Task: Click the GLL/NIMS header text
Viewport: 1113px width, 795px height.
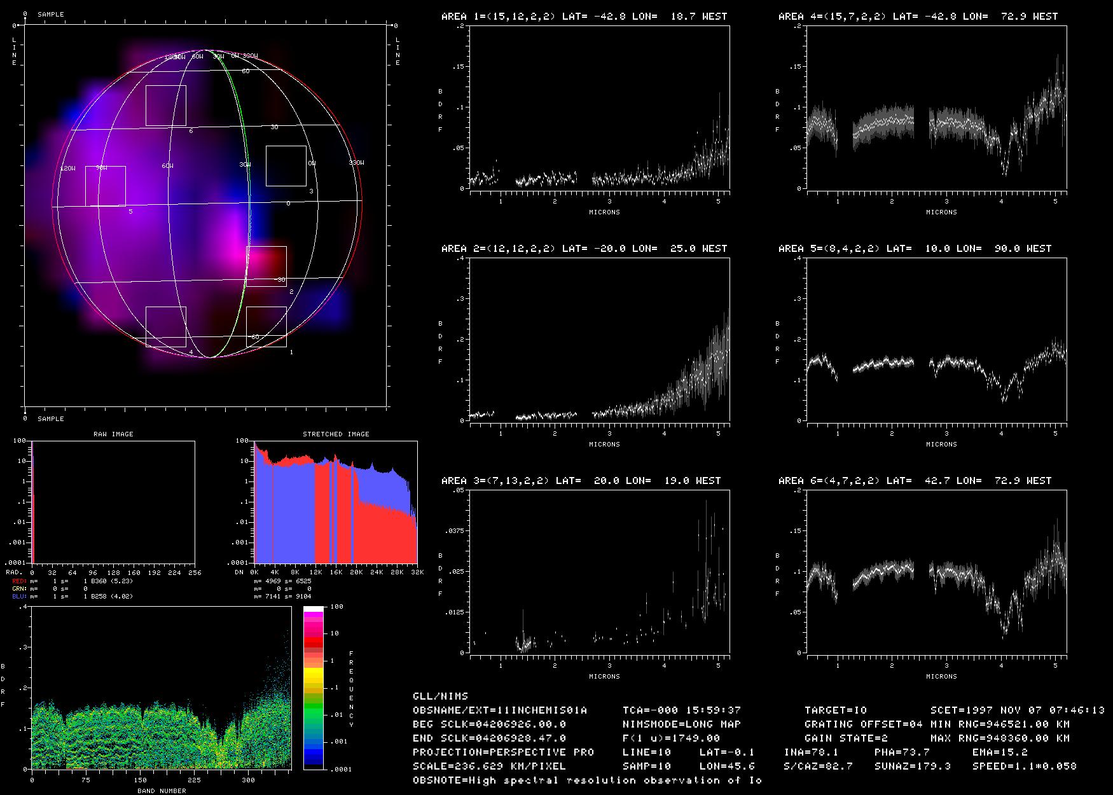Action: pyautogui.click(x=440, y=696)
